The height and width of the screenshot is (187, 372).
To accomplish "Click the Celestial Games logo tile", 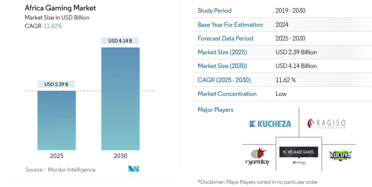I will 299,154.
